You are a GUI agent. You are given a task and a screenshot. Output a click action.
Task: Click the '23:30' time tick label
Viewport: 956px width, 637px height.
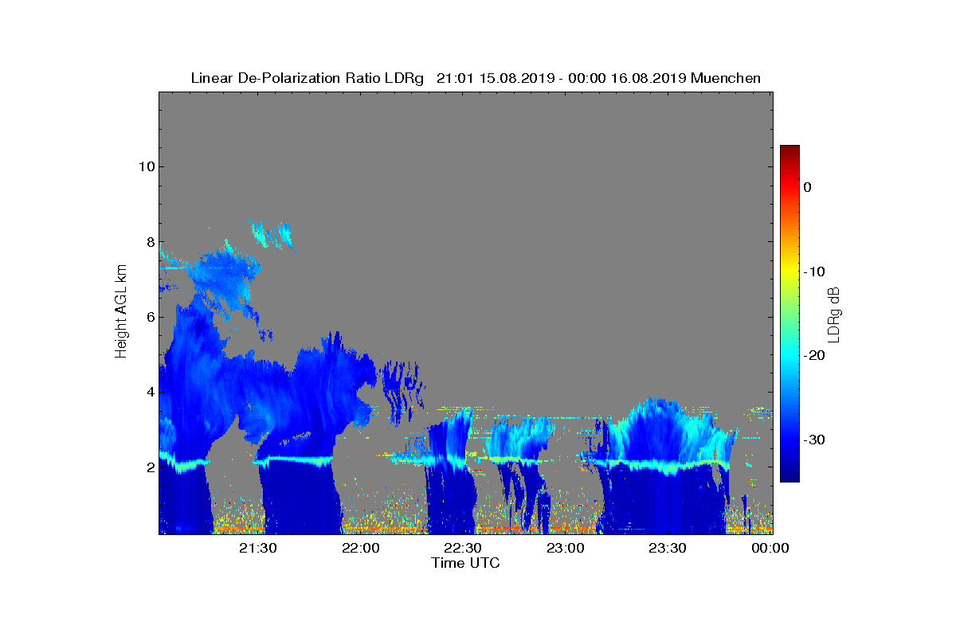point(668,549)
